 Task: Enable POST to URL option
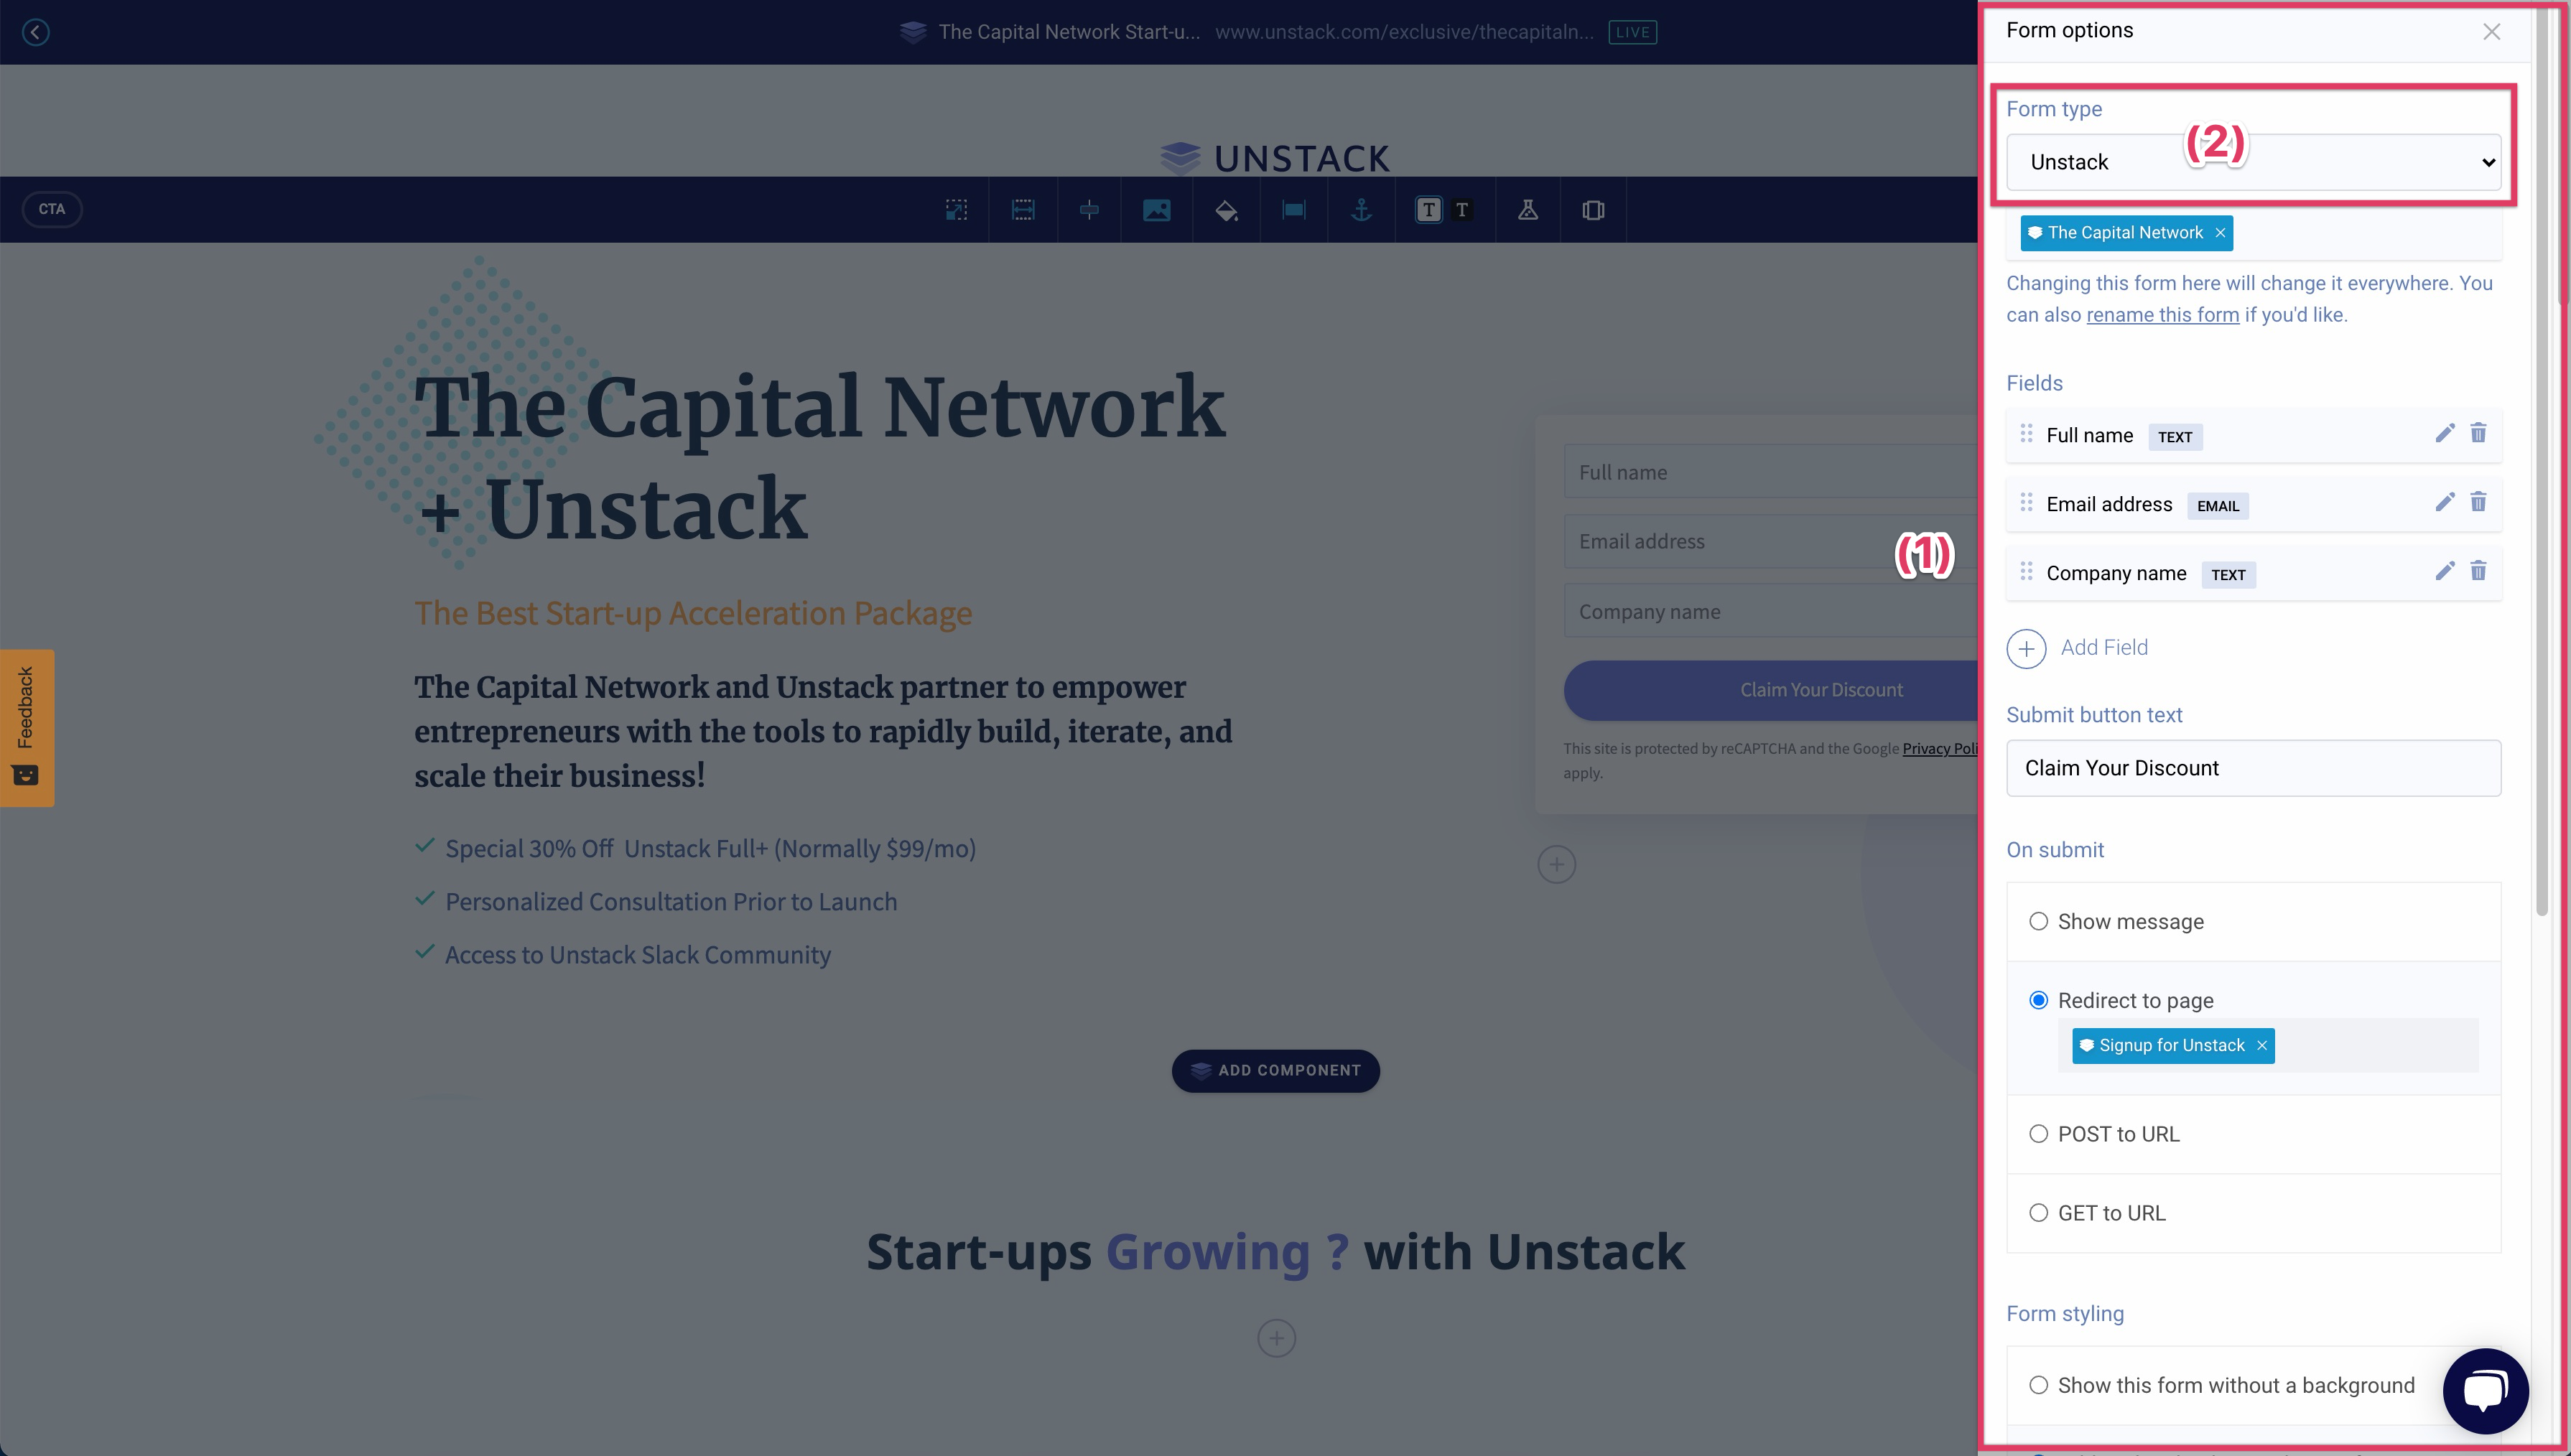point(2041,1133)
